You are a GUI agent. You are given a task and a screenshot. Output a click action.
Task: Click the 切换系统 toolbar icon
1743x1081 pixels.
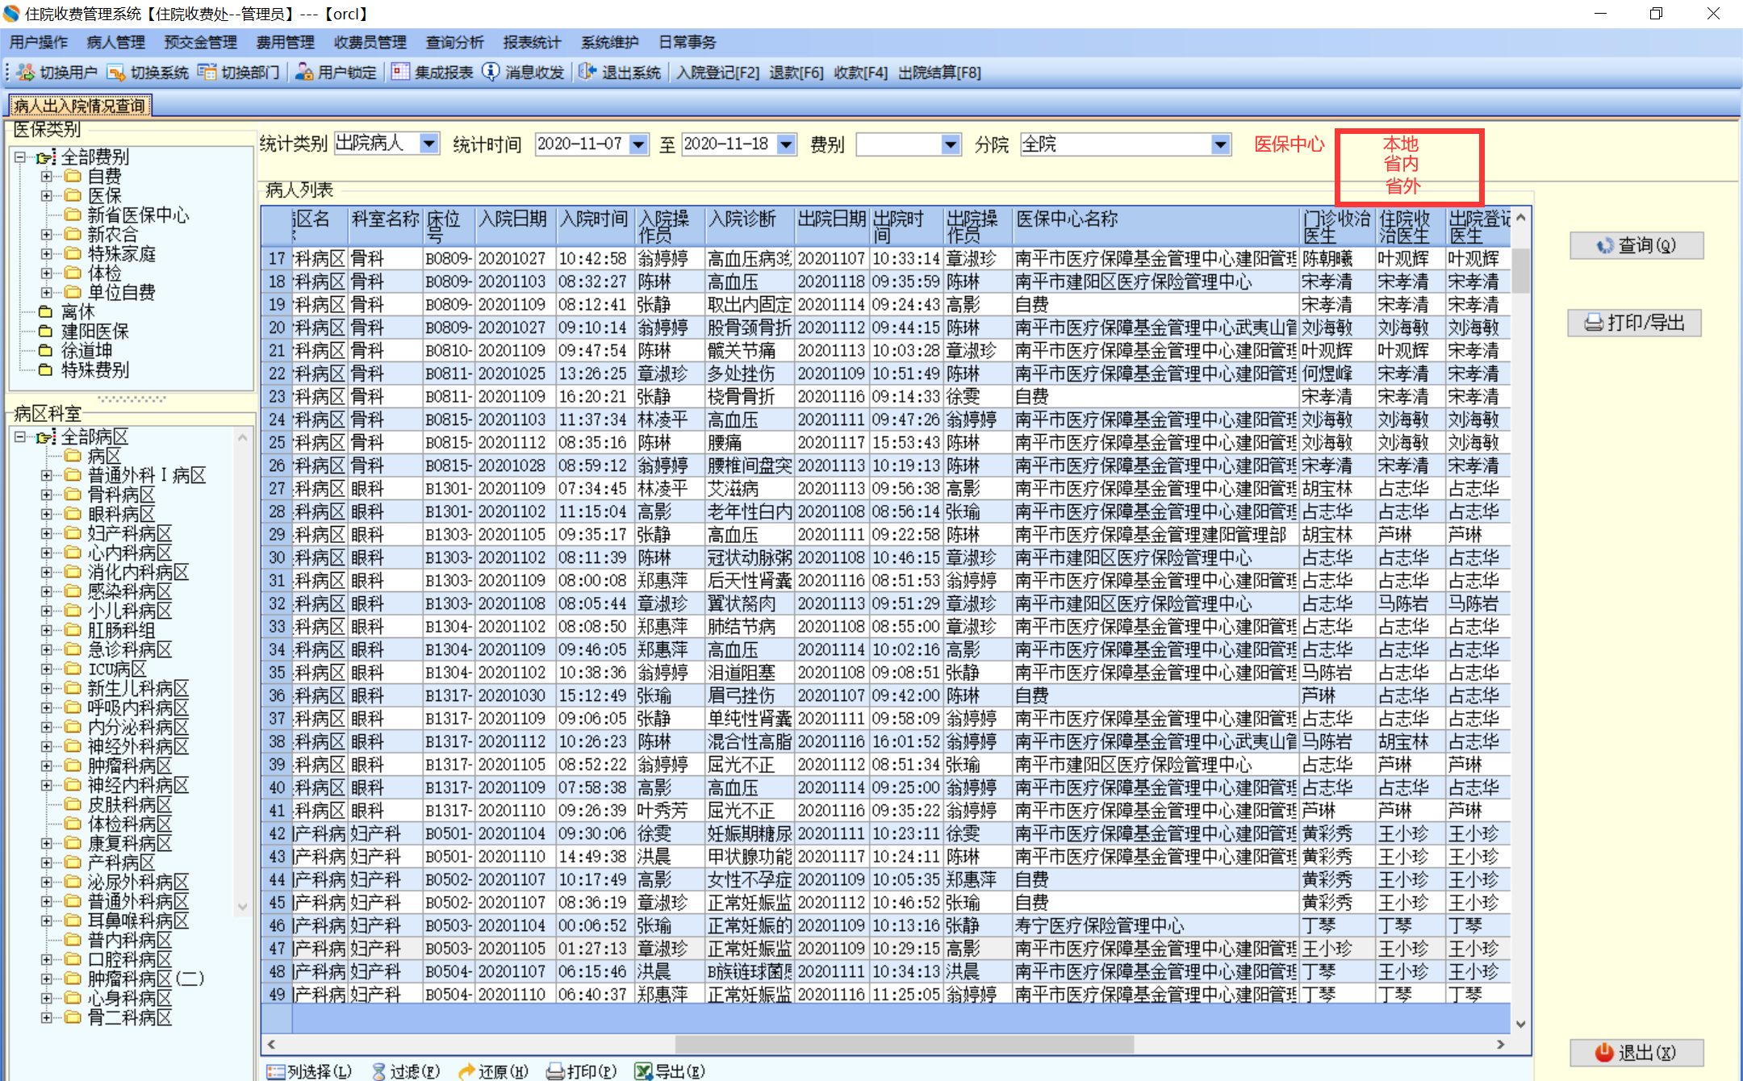click(116, 73)
